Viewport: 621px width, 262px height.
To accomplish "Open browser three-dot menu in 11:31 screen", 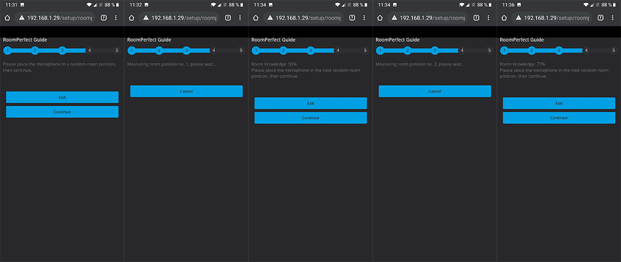I will click(115, 18).
